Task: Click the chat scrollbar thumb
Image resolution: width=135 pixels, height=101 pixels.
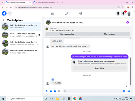Action: 130,71
